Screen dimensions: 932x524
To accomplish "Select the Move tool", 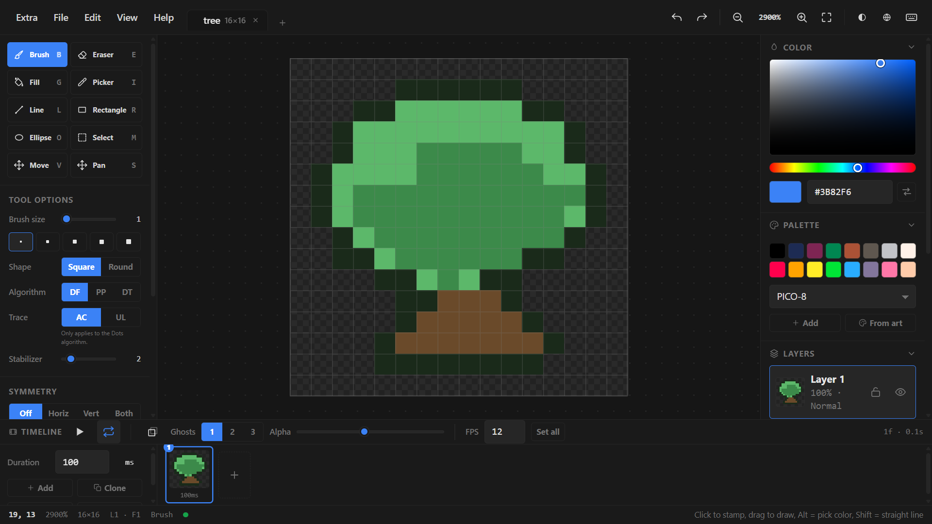I will coord(37,165).
